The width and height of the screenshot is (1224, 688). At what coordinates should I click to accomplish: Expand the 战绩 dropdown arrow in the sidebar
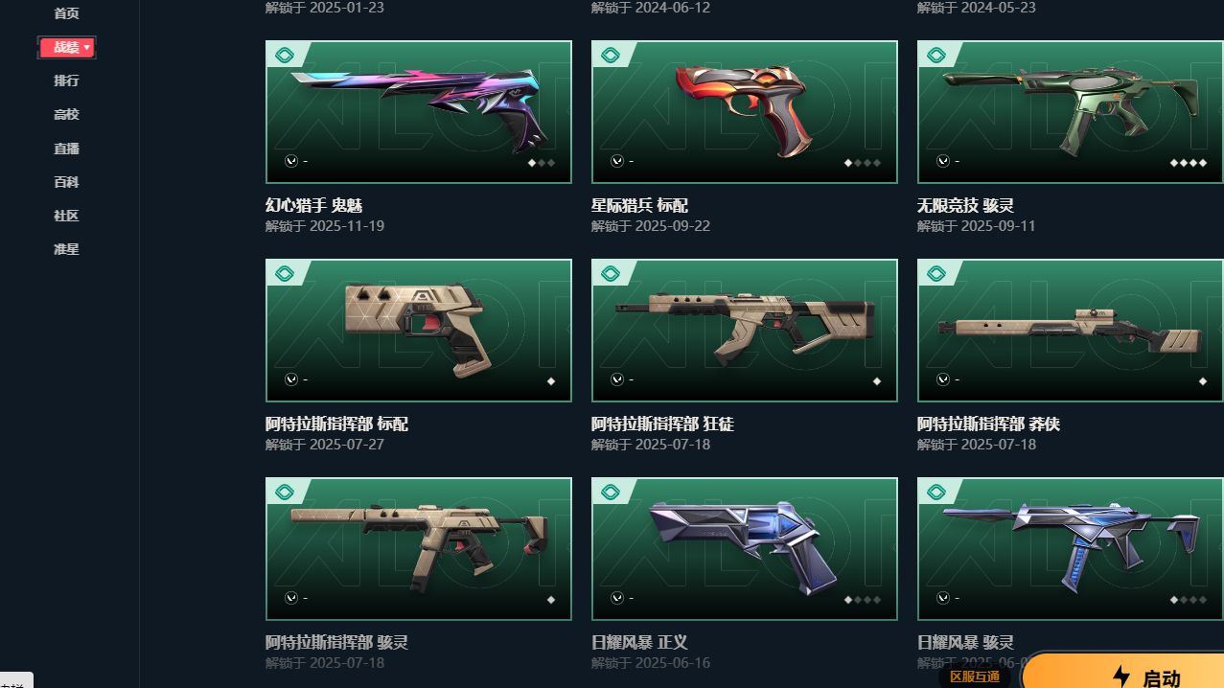tap(87, 47)
